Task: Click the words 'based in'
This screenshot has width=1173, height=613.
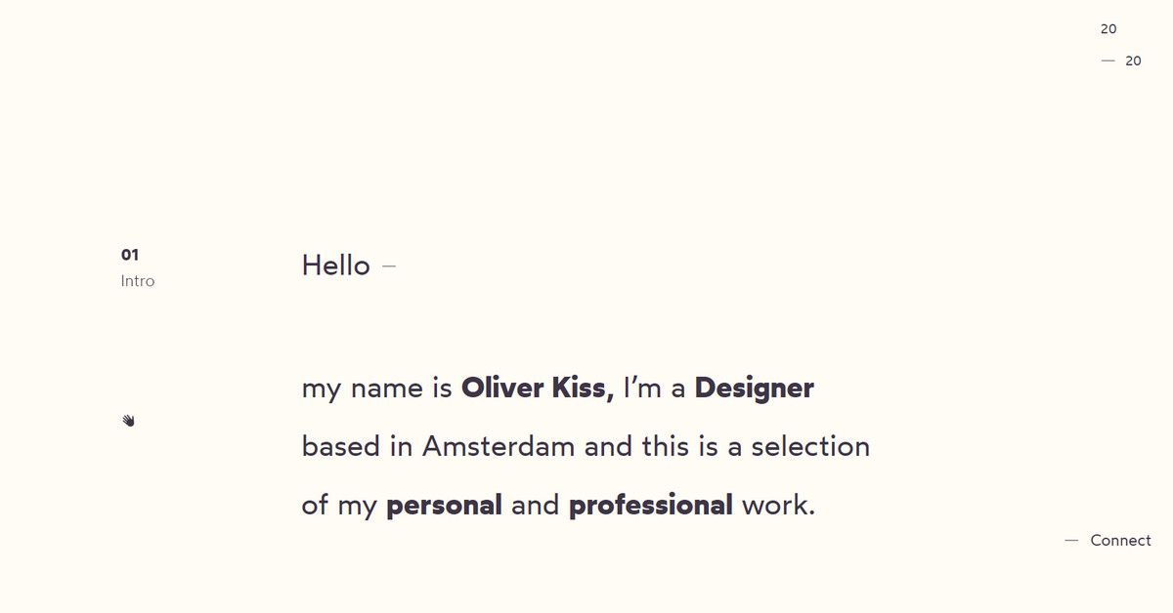Action: (x=358, y=447)
